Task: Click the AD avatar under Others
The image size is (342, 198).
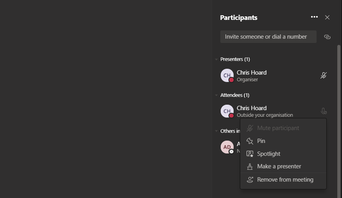Action: (x=227, y=147)
